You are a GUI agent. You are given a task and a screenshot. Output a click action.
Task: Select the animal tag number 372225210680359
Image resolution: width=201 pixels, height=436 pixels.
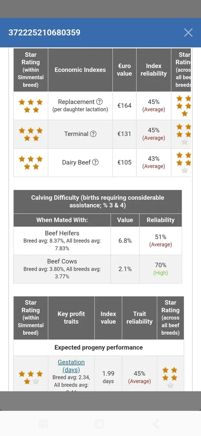tap(44, 33)
